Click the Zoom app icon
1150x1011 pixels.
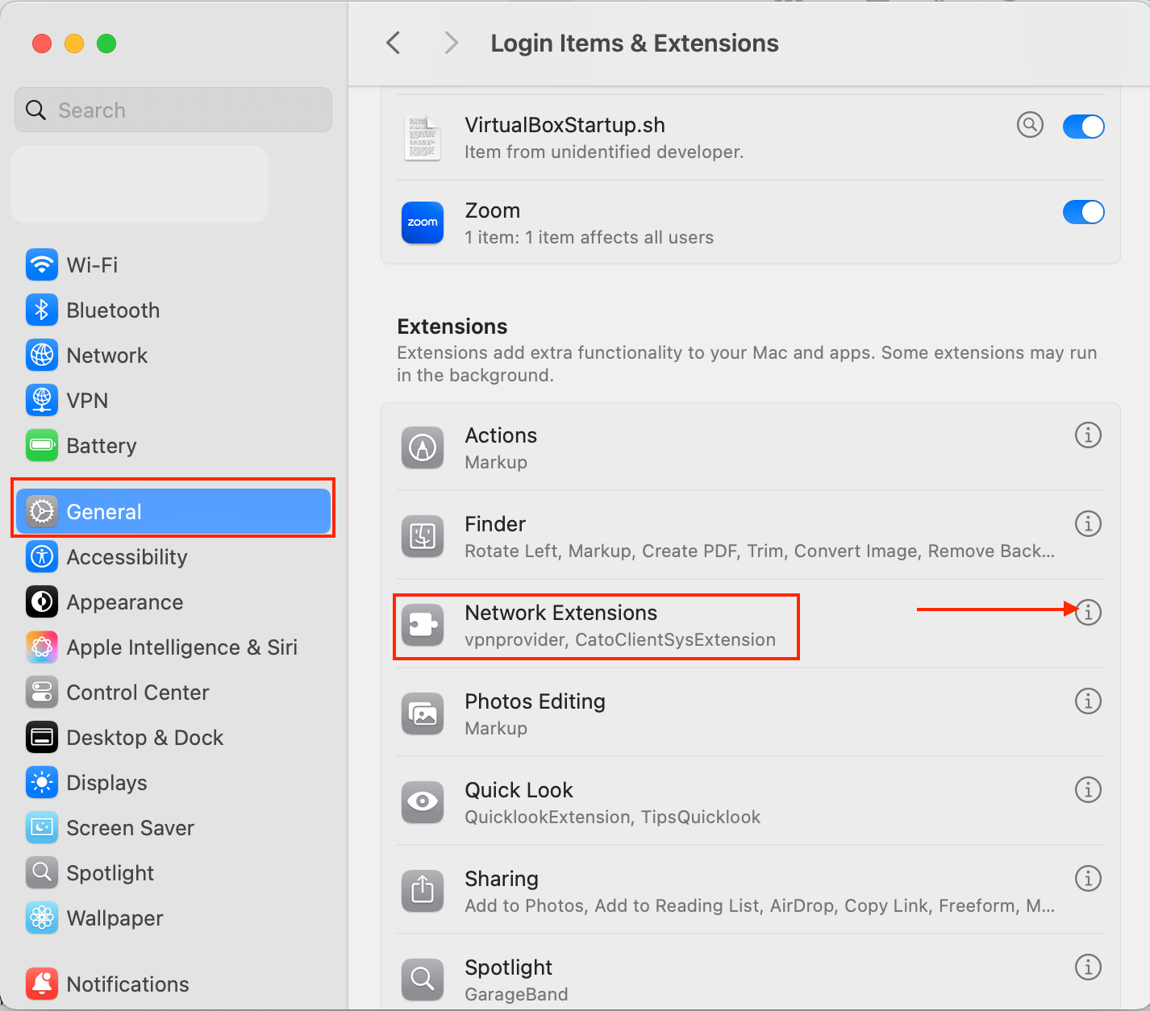pyautogui.click(x=423, y=223)
